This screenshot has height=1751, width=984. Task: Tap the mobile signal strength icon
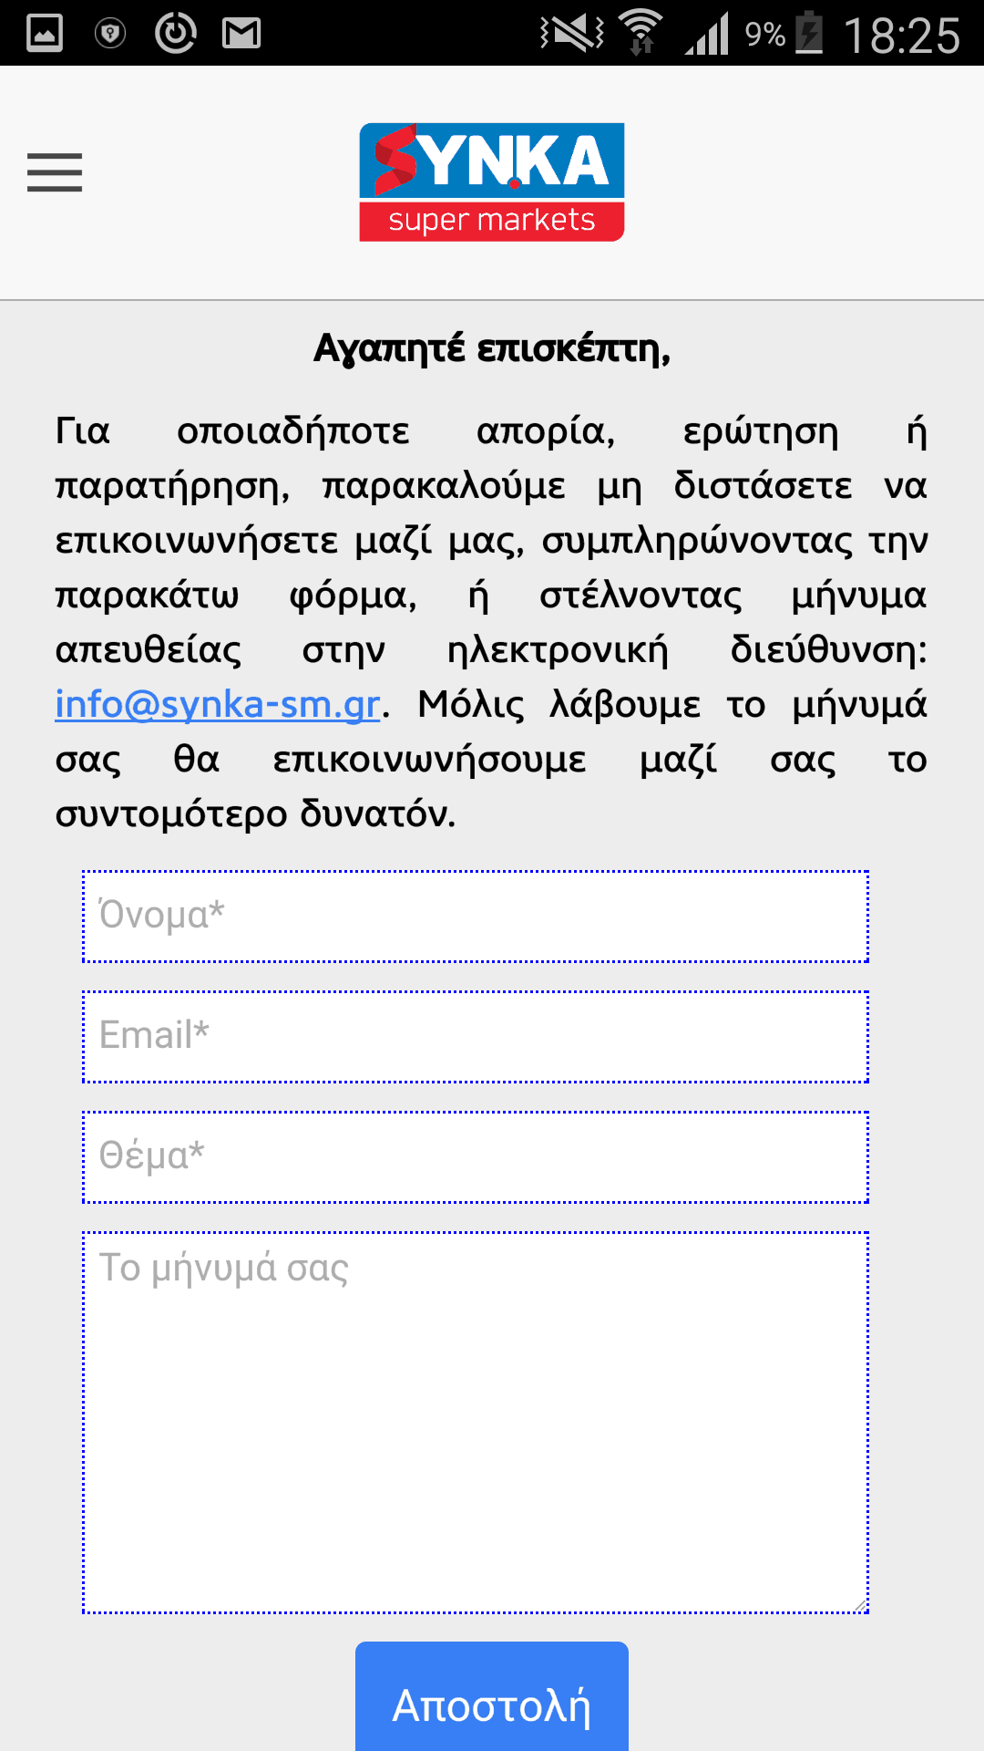click(708, 33)
